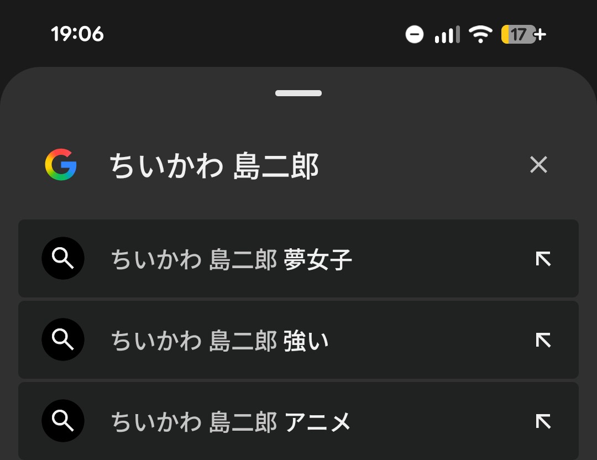Insert 強い suggestion using its arrow icon
Image resolution: width=597 pixels, height=460 pixels.
coord(543,340)
